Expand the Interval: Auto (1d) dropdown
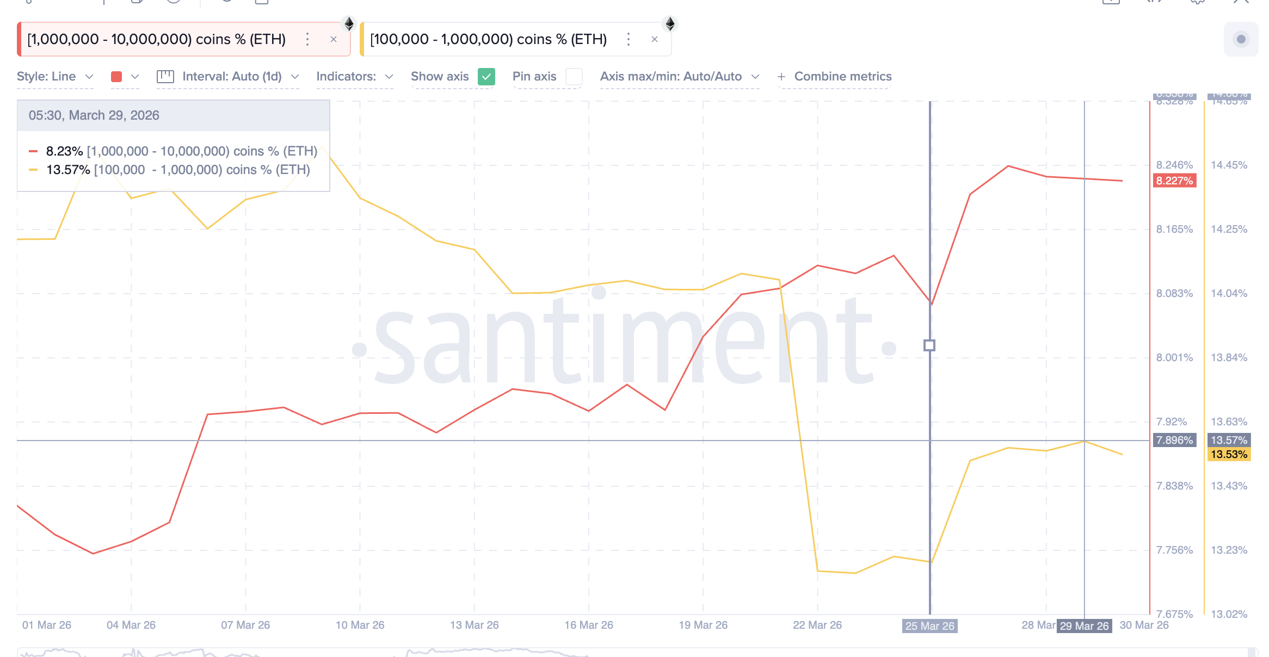The image size is (1269, 657). [240, 77]
